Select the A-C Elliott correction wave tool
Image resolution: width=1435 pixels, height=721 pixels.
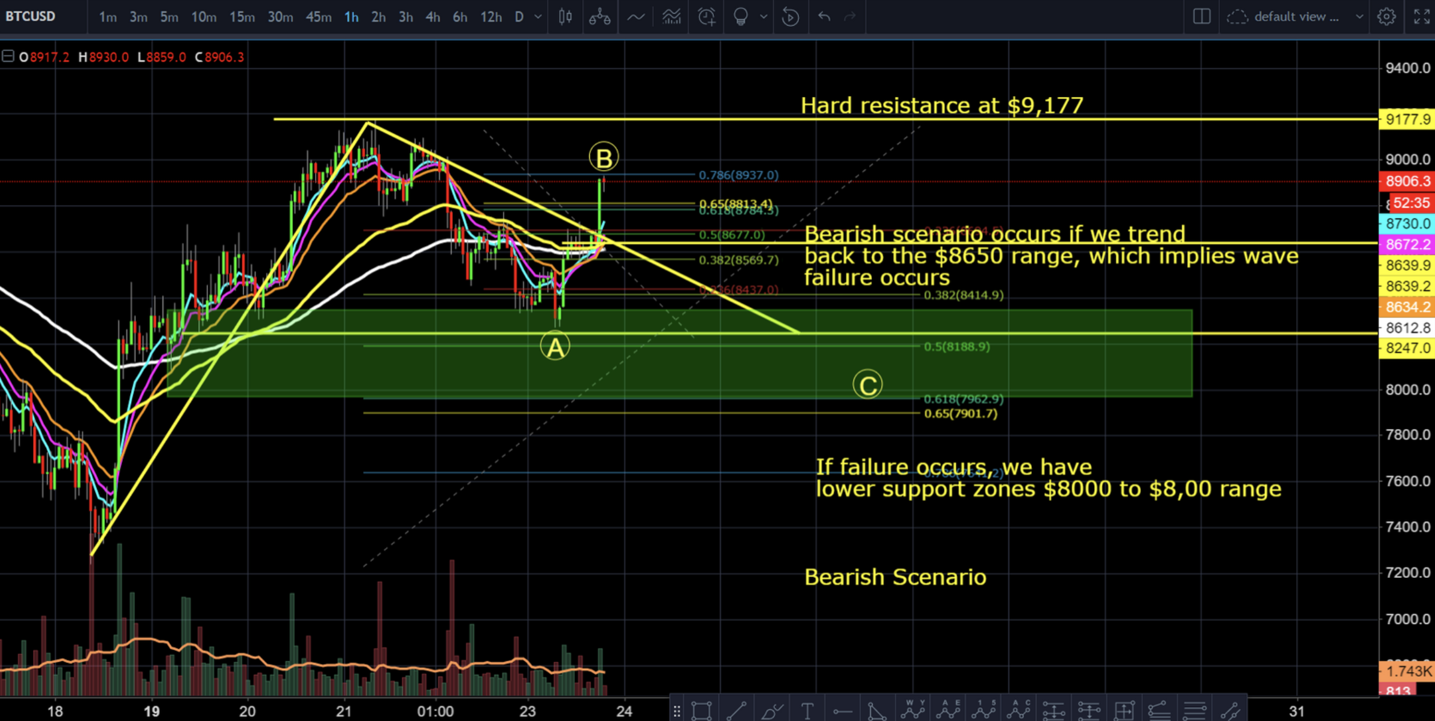point(1019,710)
